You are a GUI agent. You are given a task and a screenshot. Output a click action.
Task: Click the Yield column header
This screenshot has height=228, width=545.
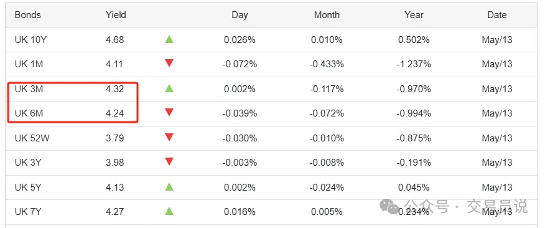tap(116, 15)
